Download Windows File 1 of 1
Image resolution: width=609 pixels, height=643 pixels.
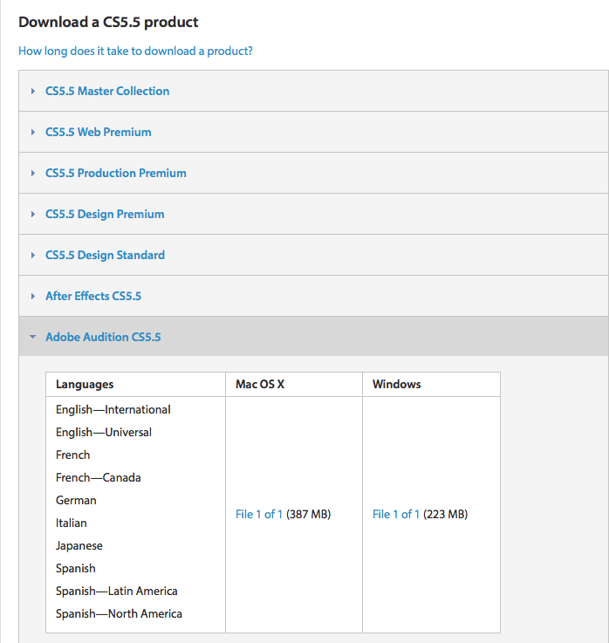(x=396, y=514)
